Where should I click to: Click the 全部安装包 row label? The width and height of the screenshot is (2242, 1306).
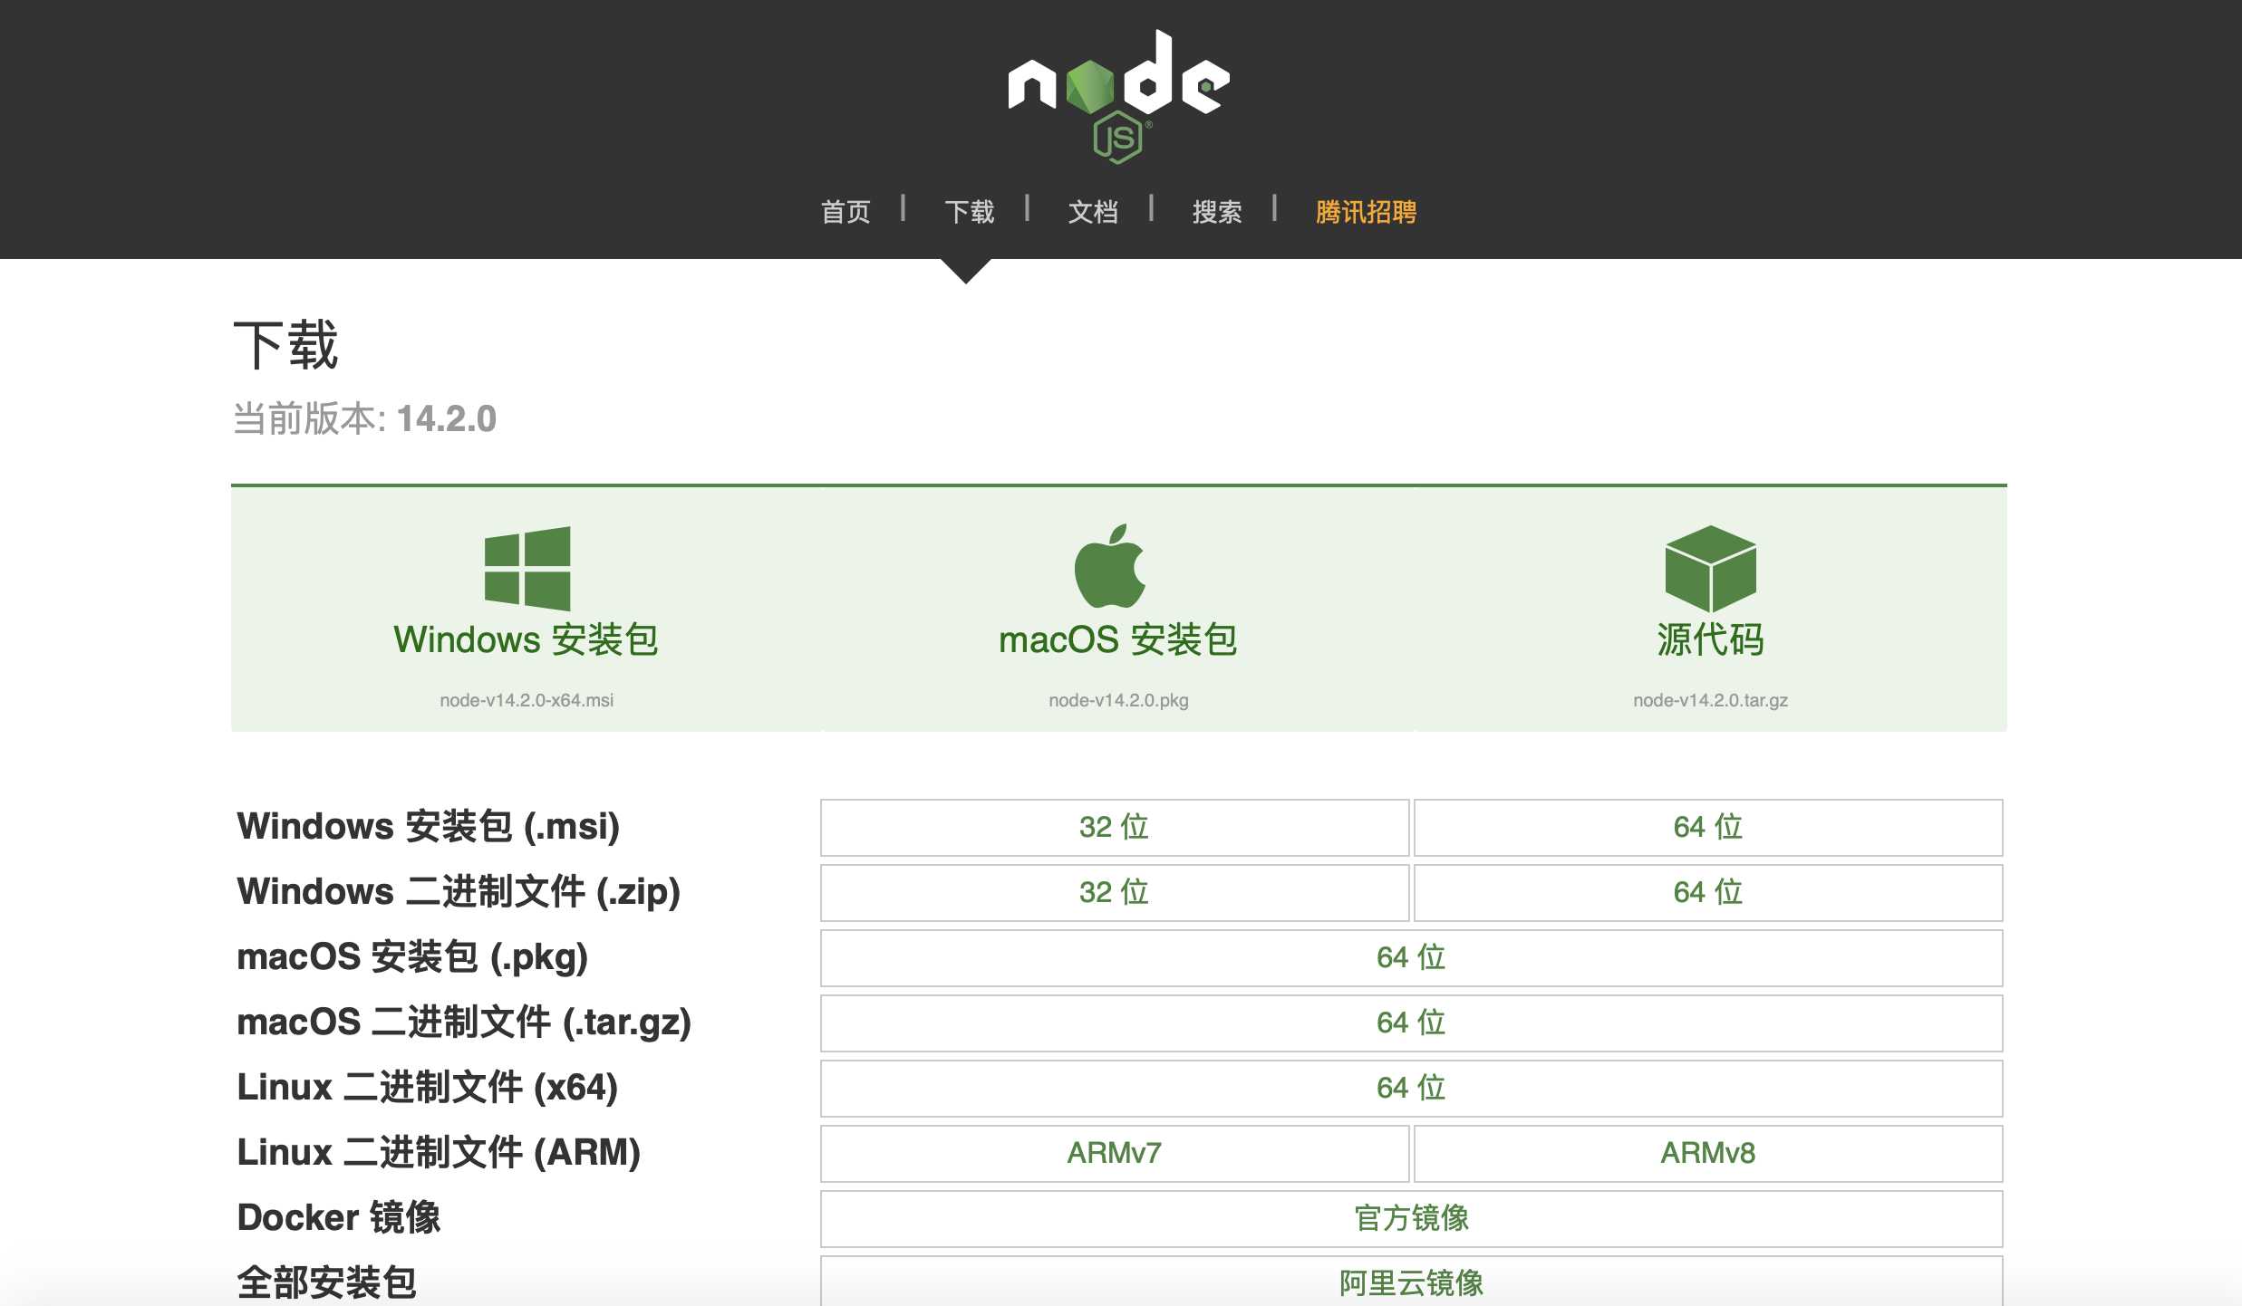[x=327, y=1282]
